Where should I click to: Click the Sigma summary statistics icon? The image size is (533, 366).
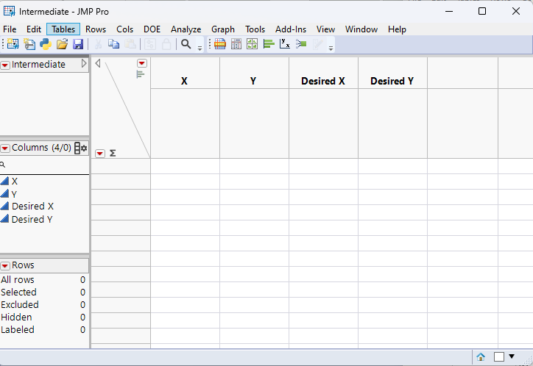coord(113,154)
